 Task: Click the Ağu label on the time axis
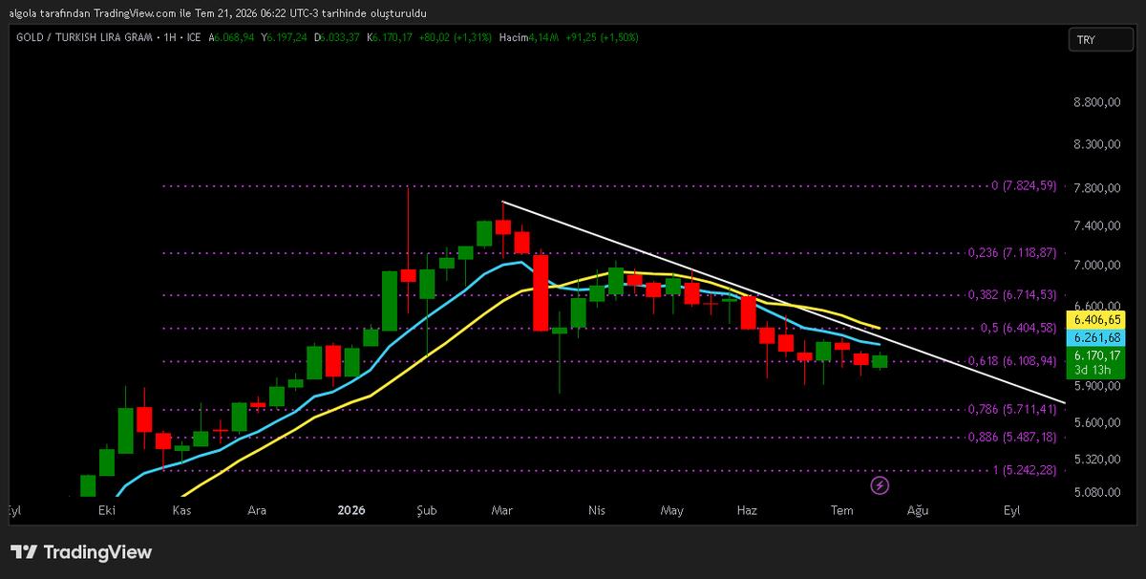click(917, 511)
